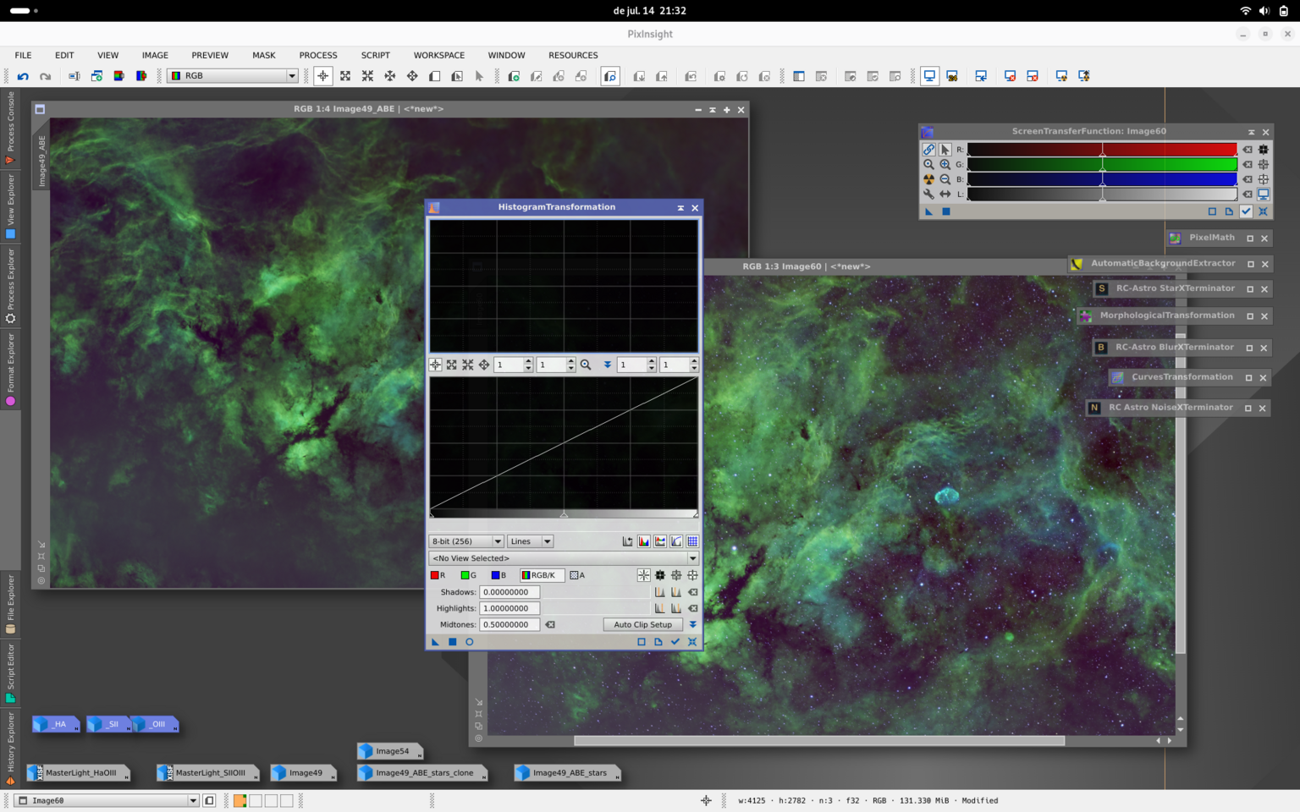Click the green G channel slider in ScreenTransferFunction

coord(1102,165)
